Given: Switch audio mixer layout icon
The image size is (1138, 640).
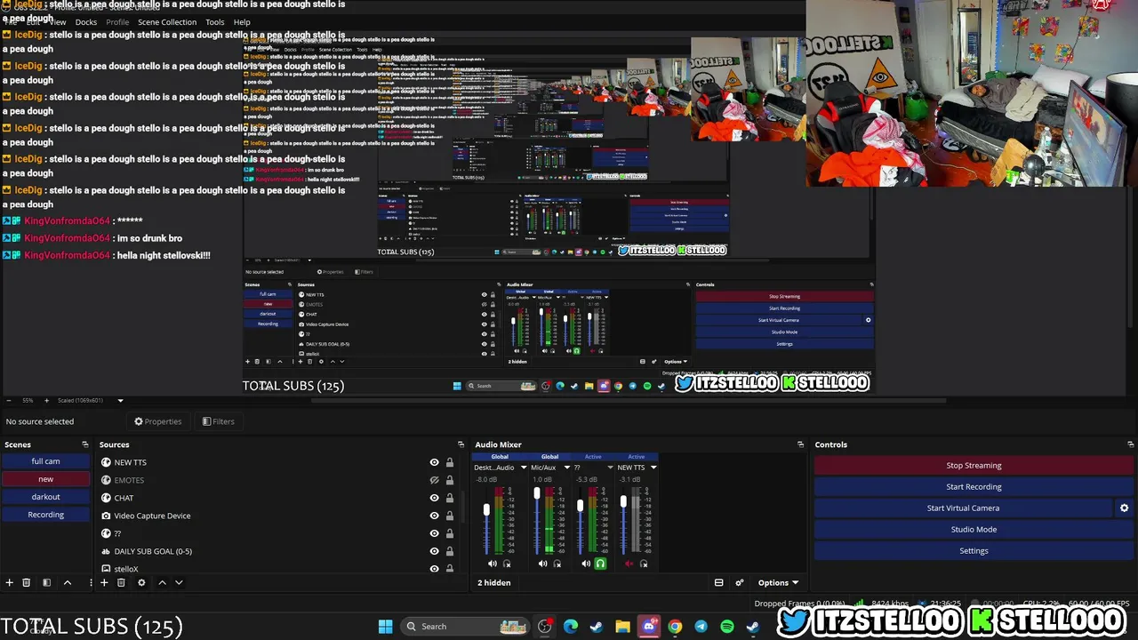Looking at the screenshot, I should (718, 583).
